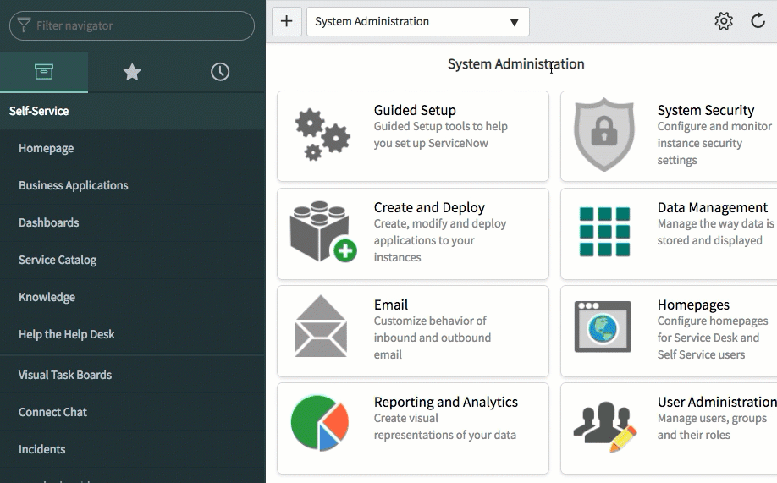Open the Email title link
777x483 pixels.
(x=391, y=305)
